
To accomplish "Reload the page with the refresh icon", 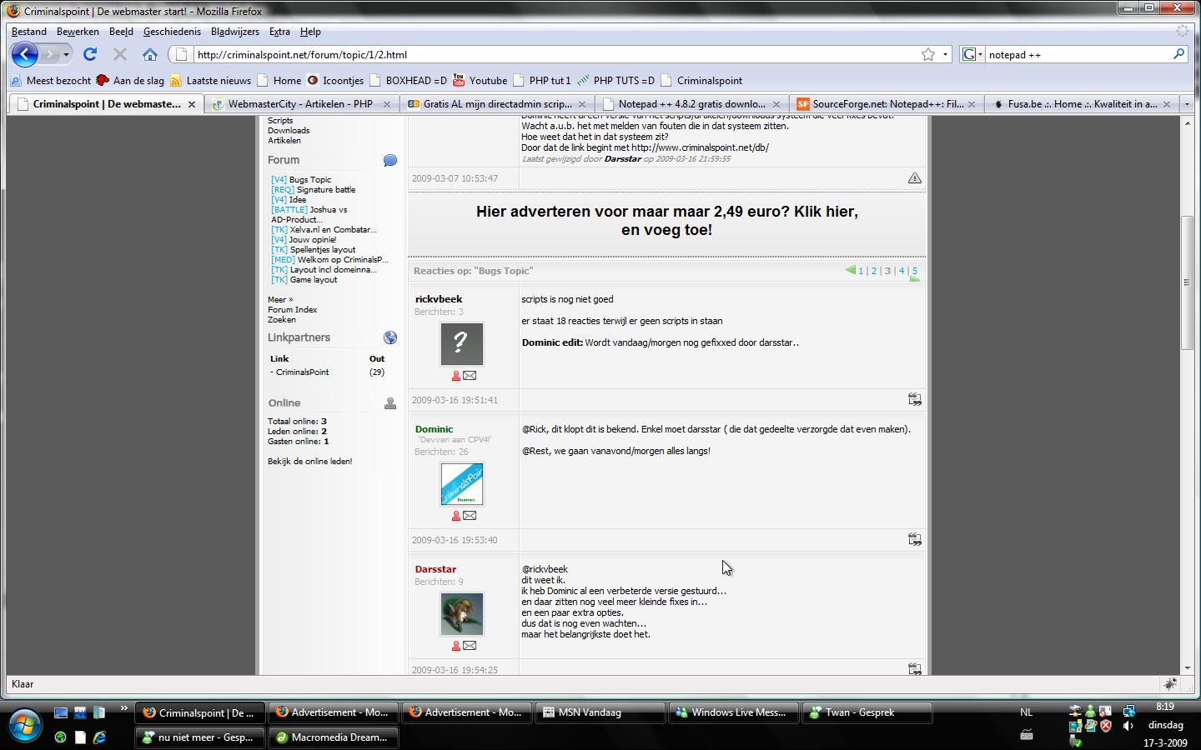I will pos(90,54).
